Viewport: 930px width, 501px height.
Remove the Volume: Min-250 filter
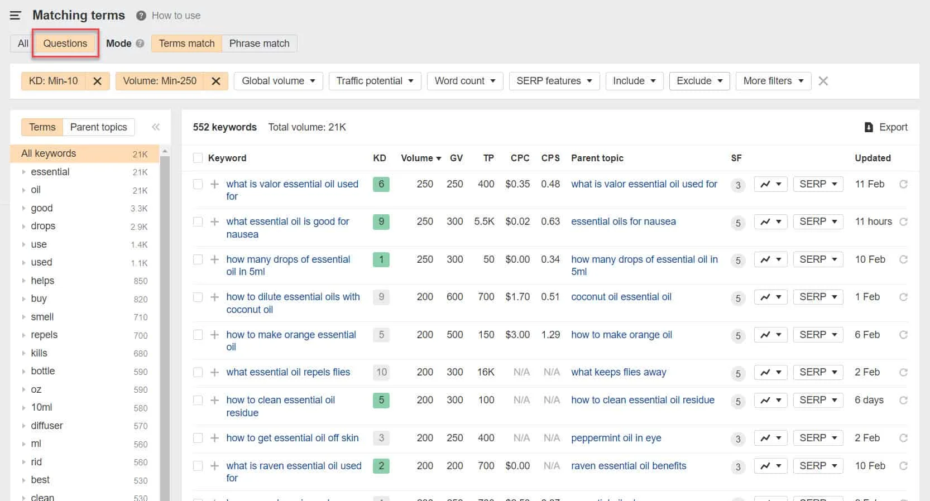click(x=216, y=81)
